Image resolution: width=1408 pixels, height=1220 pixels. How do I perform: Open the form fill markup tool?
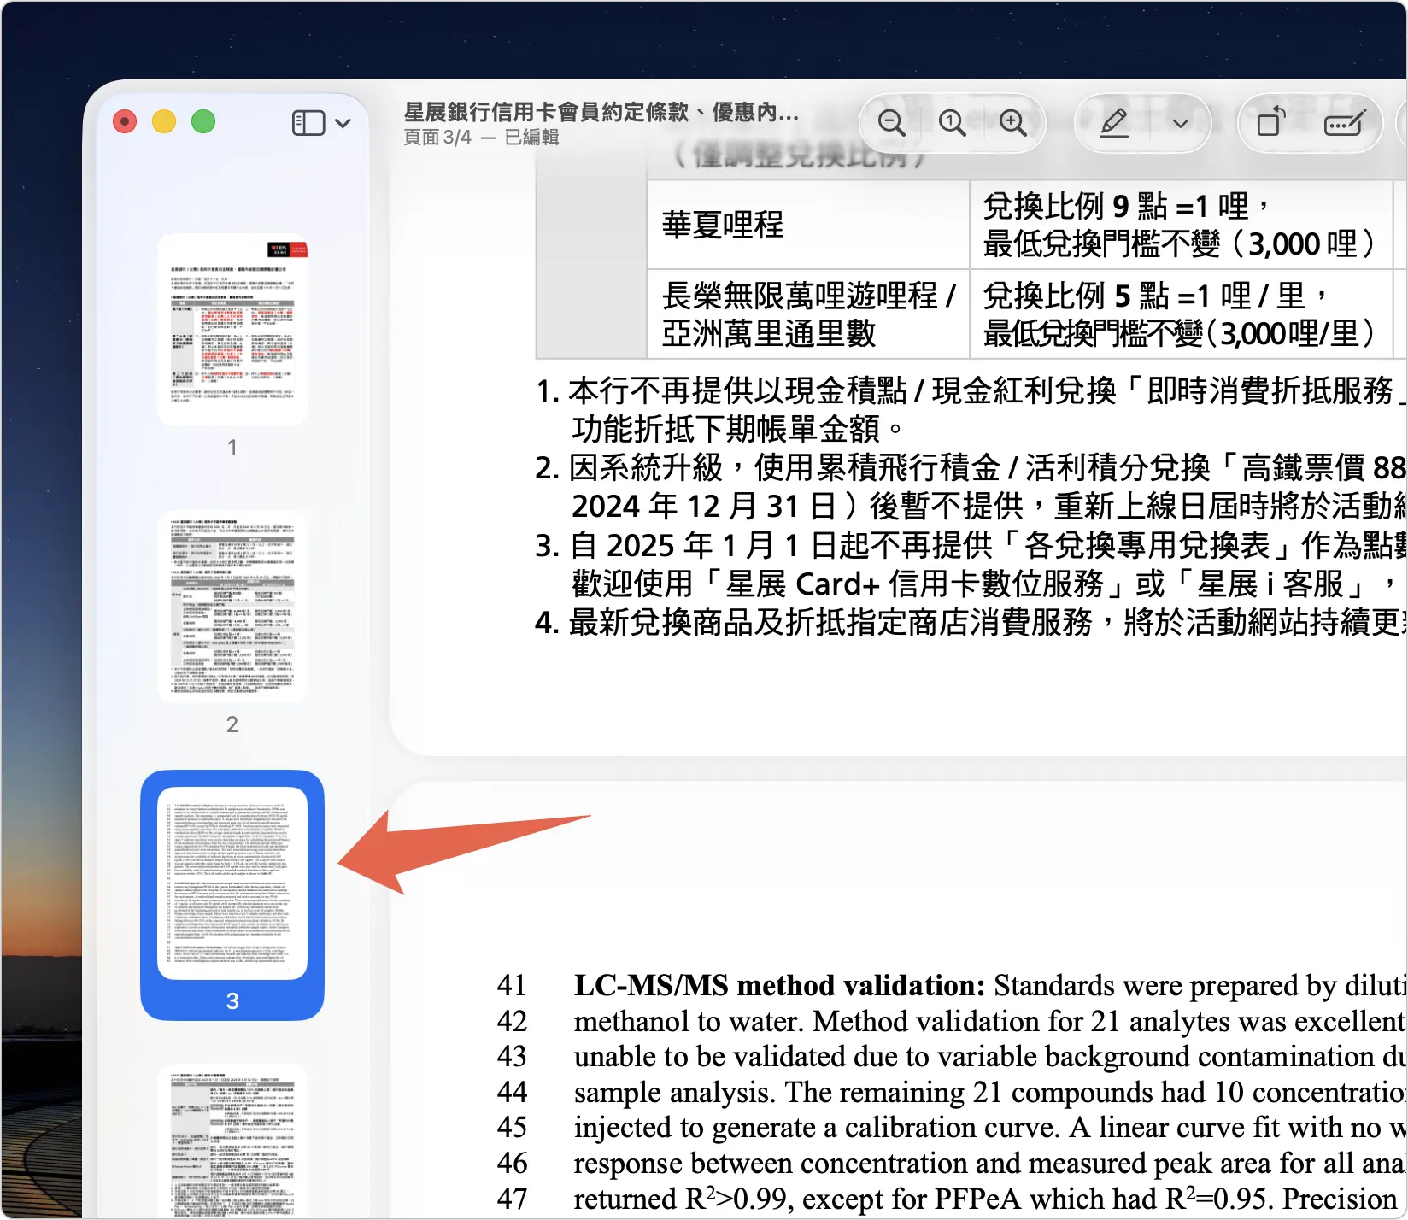(x=1346, y=123)
